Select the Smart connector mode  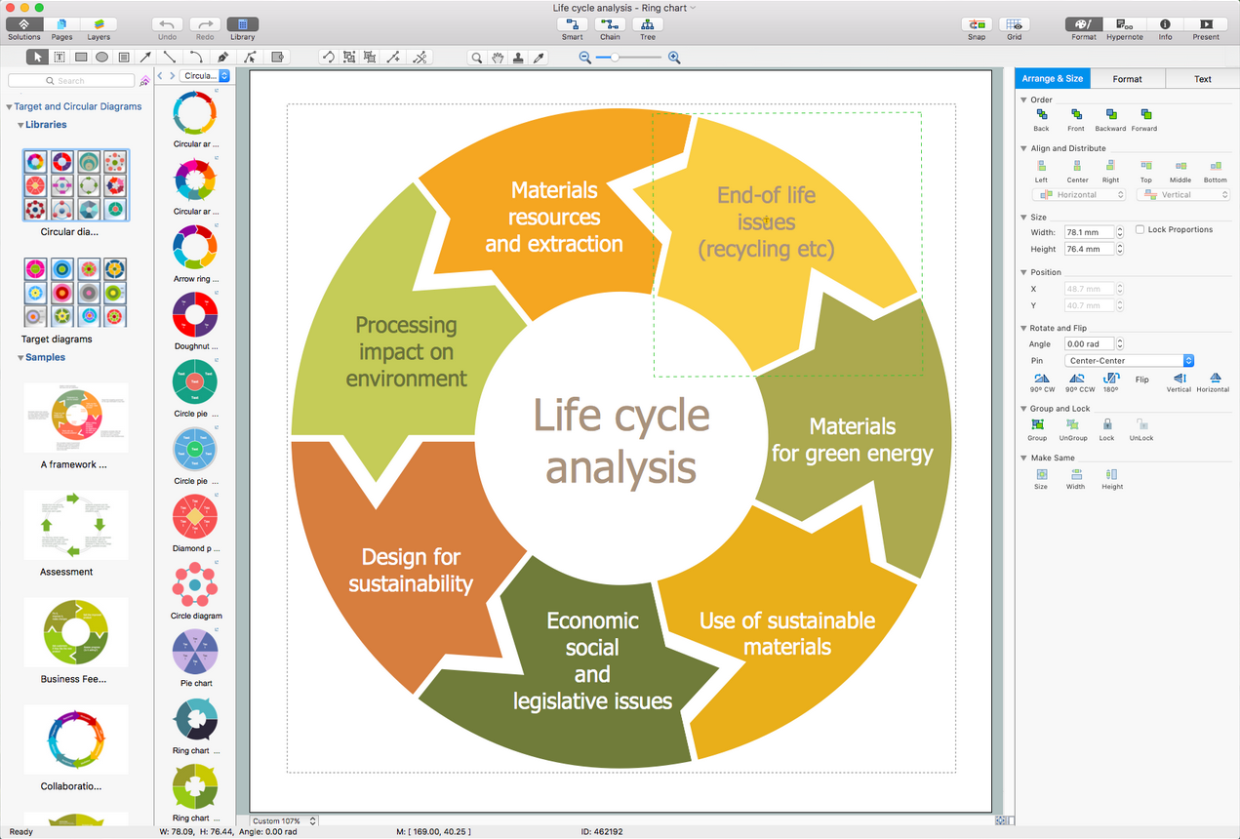click(572, 24)
